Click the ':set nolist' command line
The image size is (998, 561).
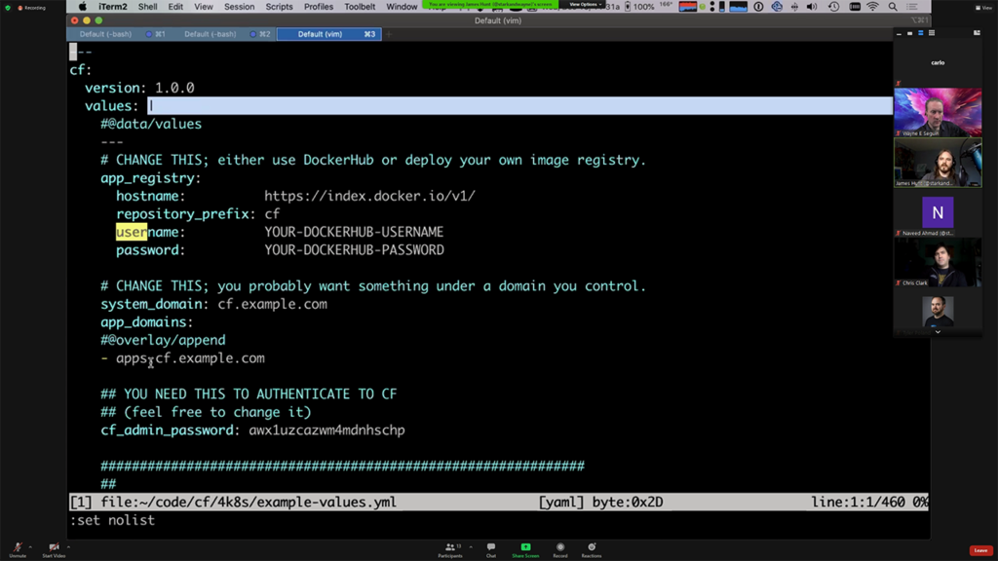click(112, 520)
